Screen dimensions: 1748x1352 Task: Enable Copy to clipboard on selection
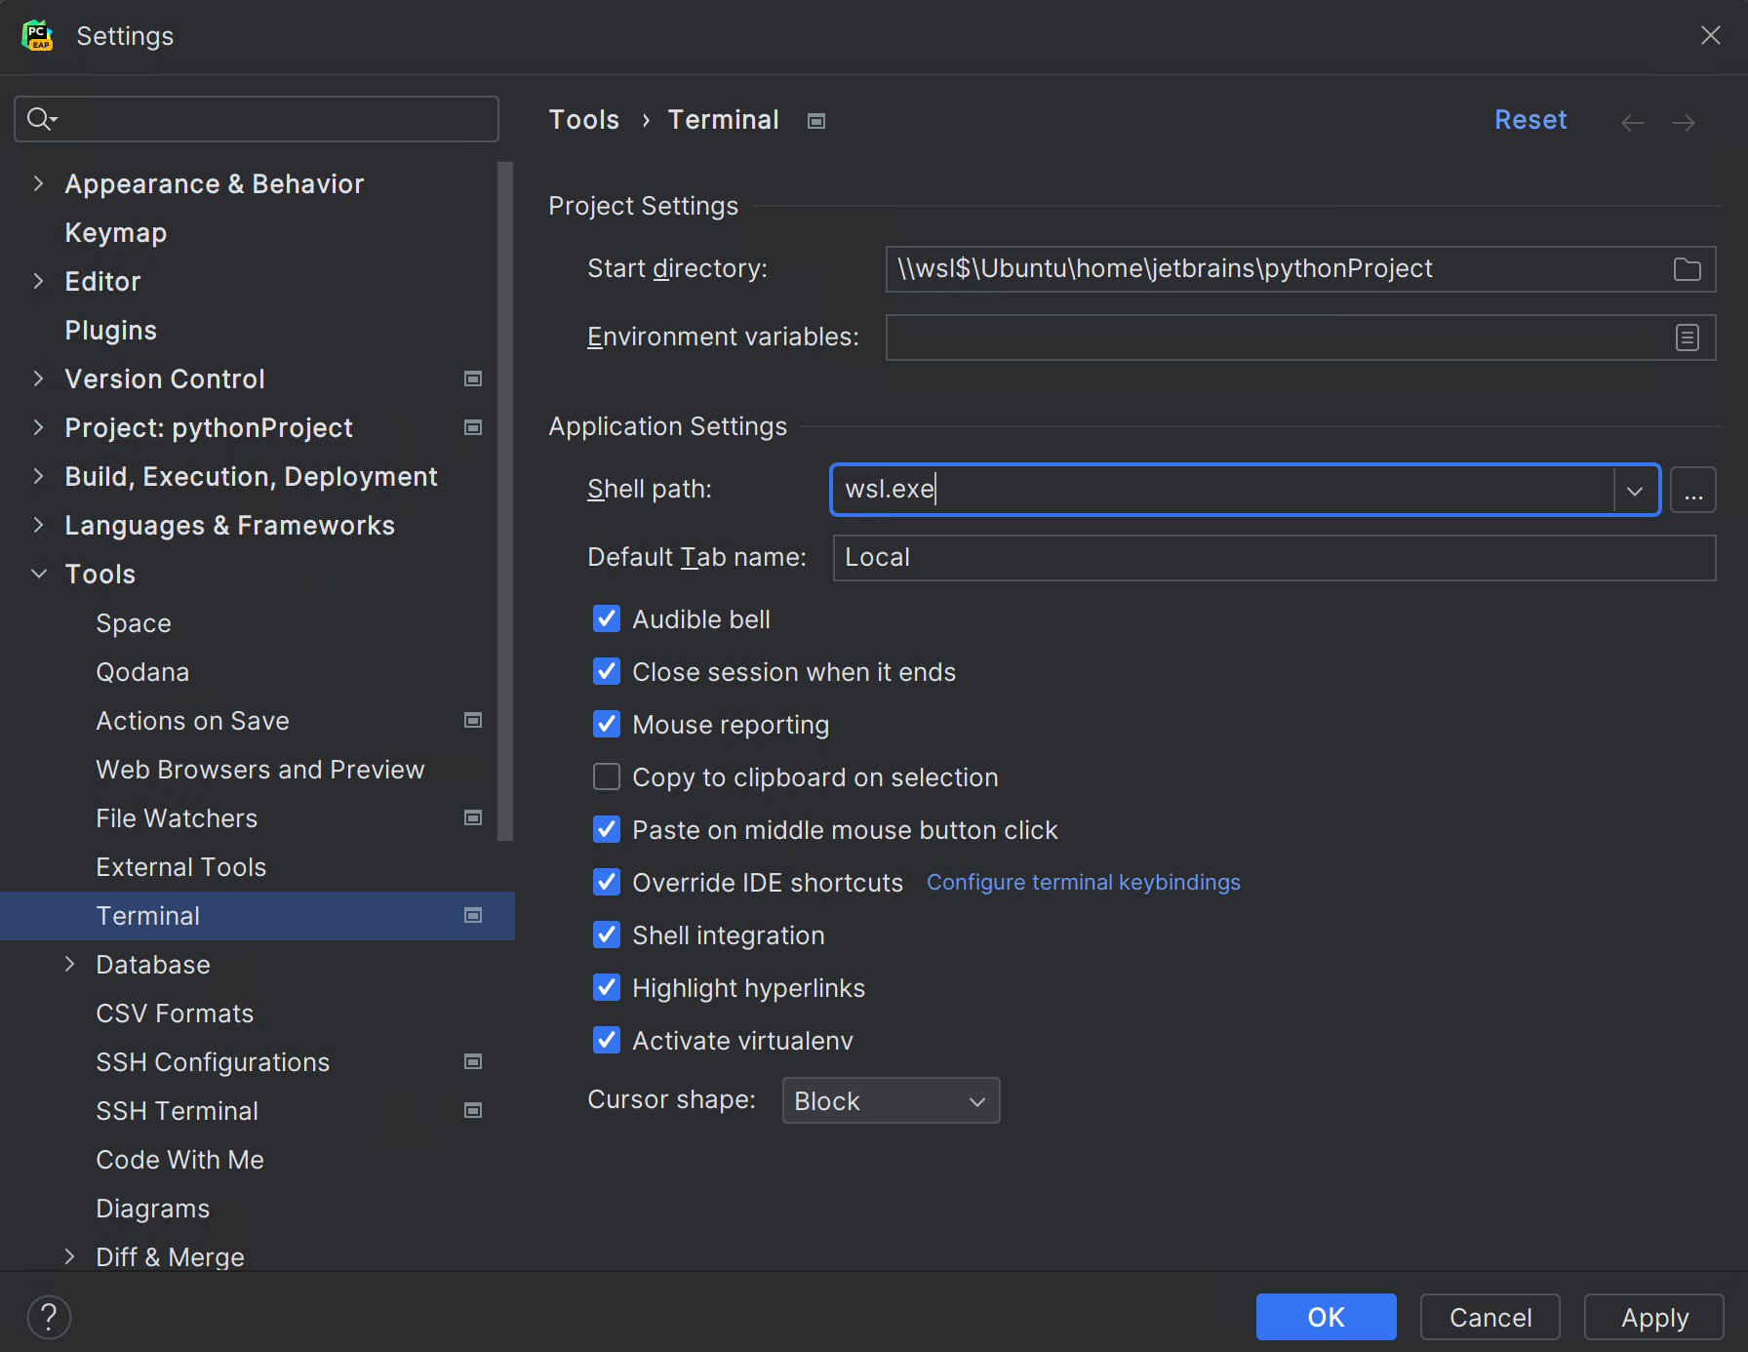pyautogui.click(x=606, y=776)
